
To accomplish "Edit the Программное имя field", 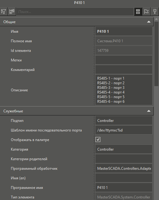I will pyautogui.click(x=124, y=188).
